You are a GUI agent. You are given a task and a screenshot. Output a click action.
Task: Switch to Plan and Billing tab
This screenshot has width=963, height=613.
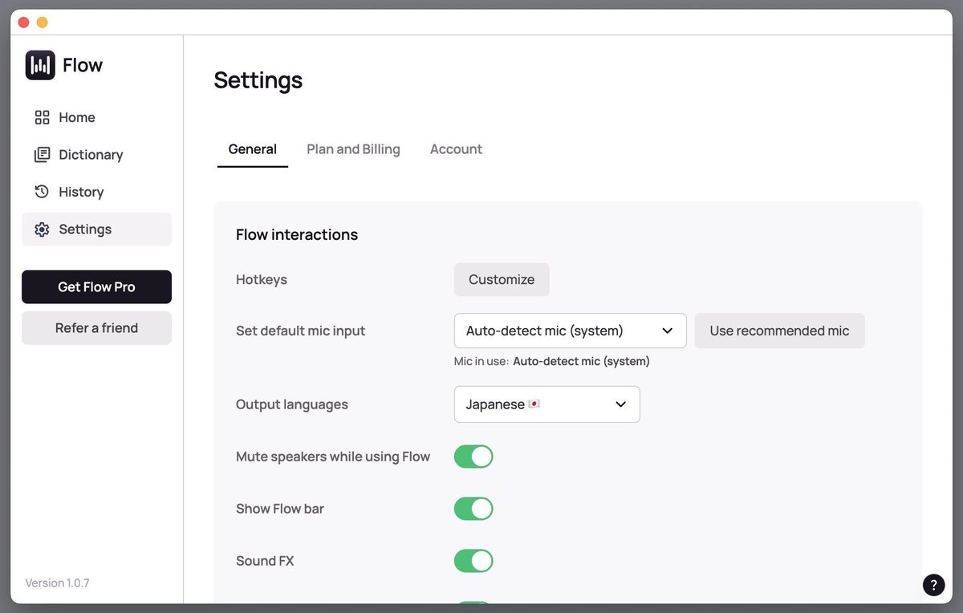coord(353,149)
